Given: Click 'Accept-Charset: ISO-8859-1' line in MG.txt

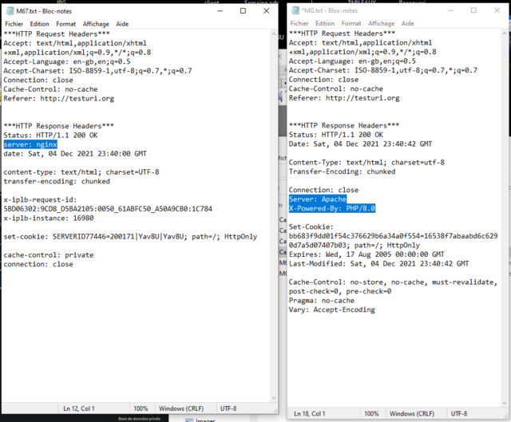Looking at the screenshot, I should (383, 70).
